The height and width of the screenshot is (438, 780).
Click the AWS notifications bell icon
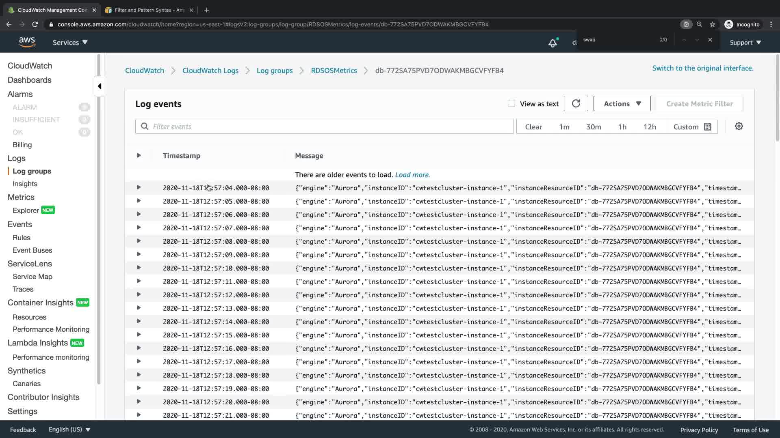552,43
